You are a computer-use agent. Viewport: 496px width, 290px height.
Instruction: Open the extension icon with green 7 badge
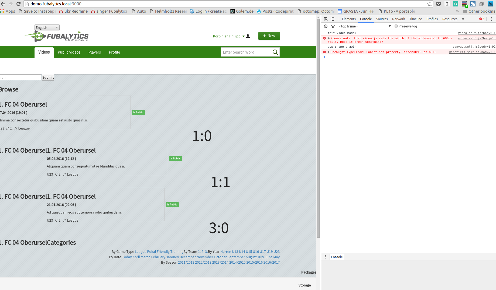(464, 4)
